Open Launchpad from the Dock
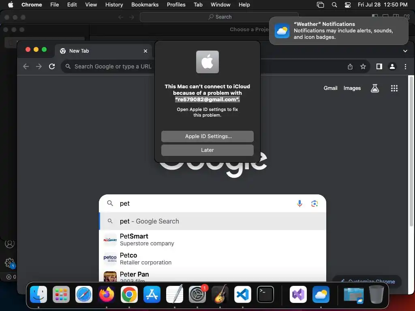 [61, 294]
